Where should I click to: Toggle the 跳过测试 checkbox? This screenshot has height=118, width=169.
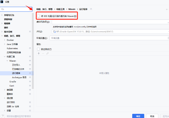point(39,49)
